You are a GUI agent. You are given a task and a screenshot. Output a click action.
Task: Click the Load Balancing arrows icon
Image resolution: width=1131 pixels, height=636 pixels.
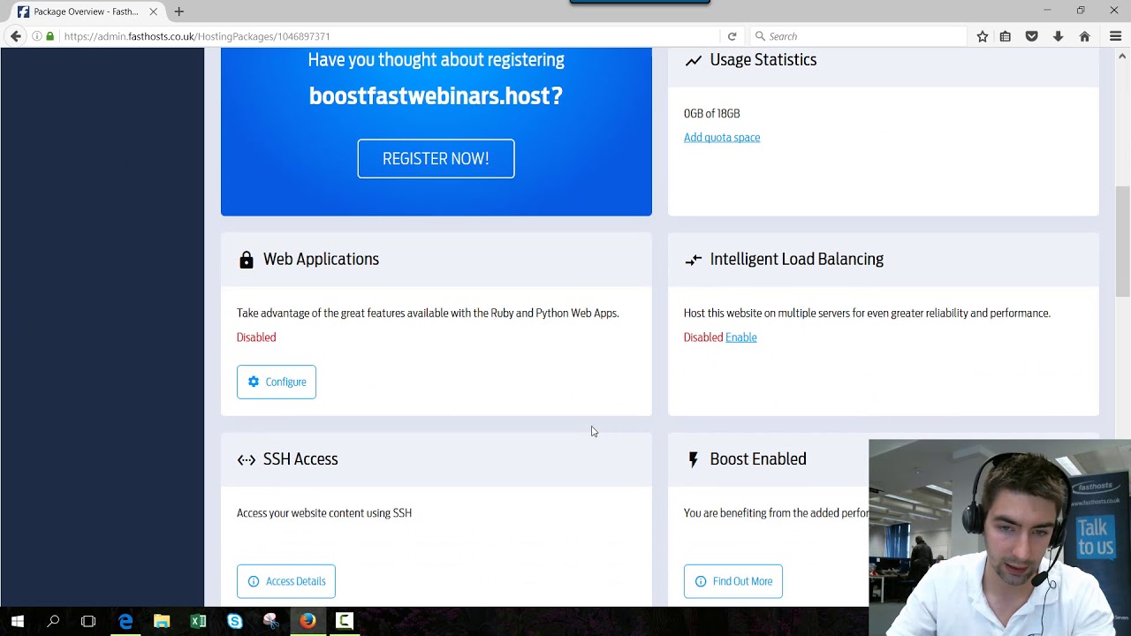(x=694, y=260)
